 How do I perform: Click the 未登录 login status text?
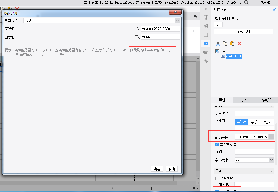coord(265,2)
